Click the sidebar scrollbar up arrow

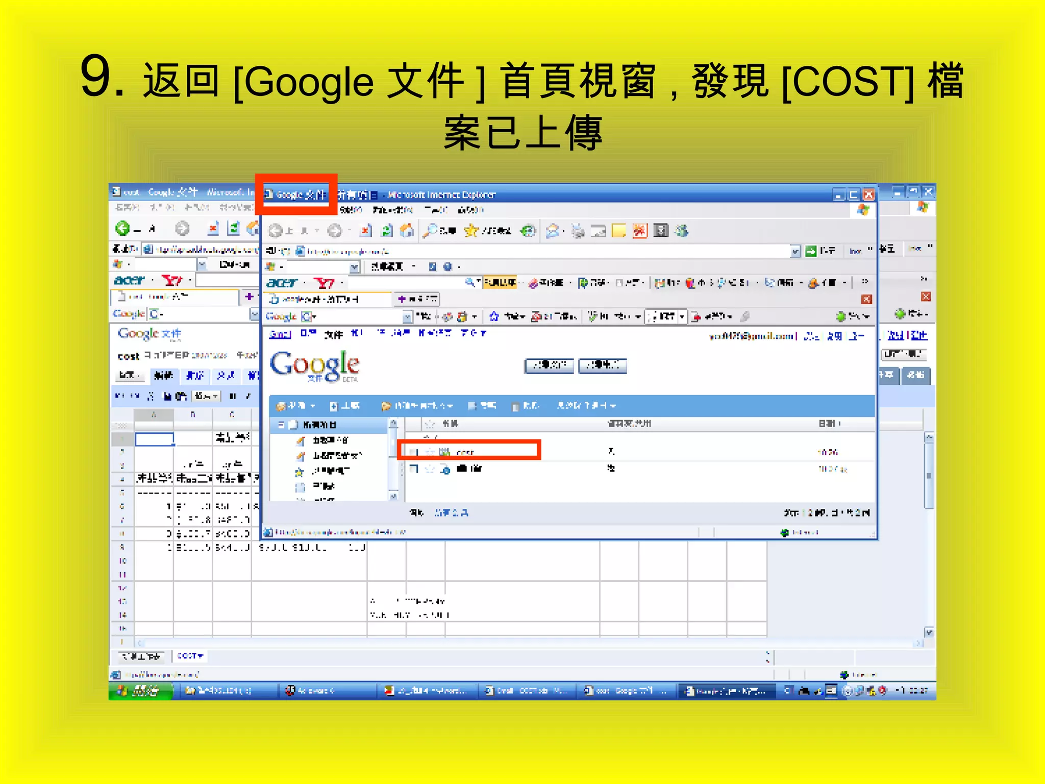(393, 423)
